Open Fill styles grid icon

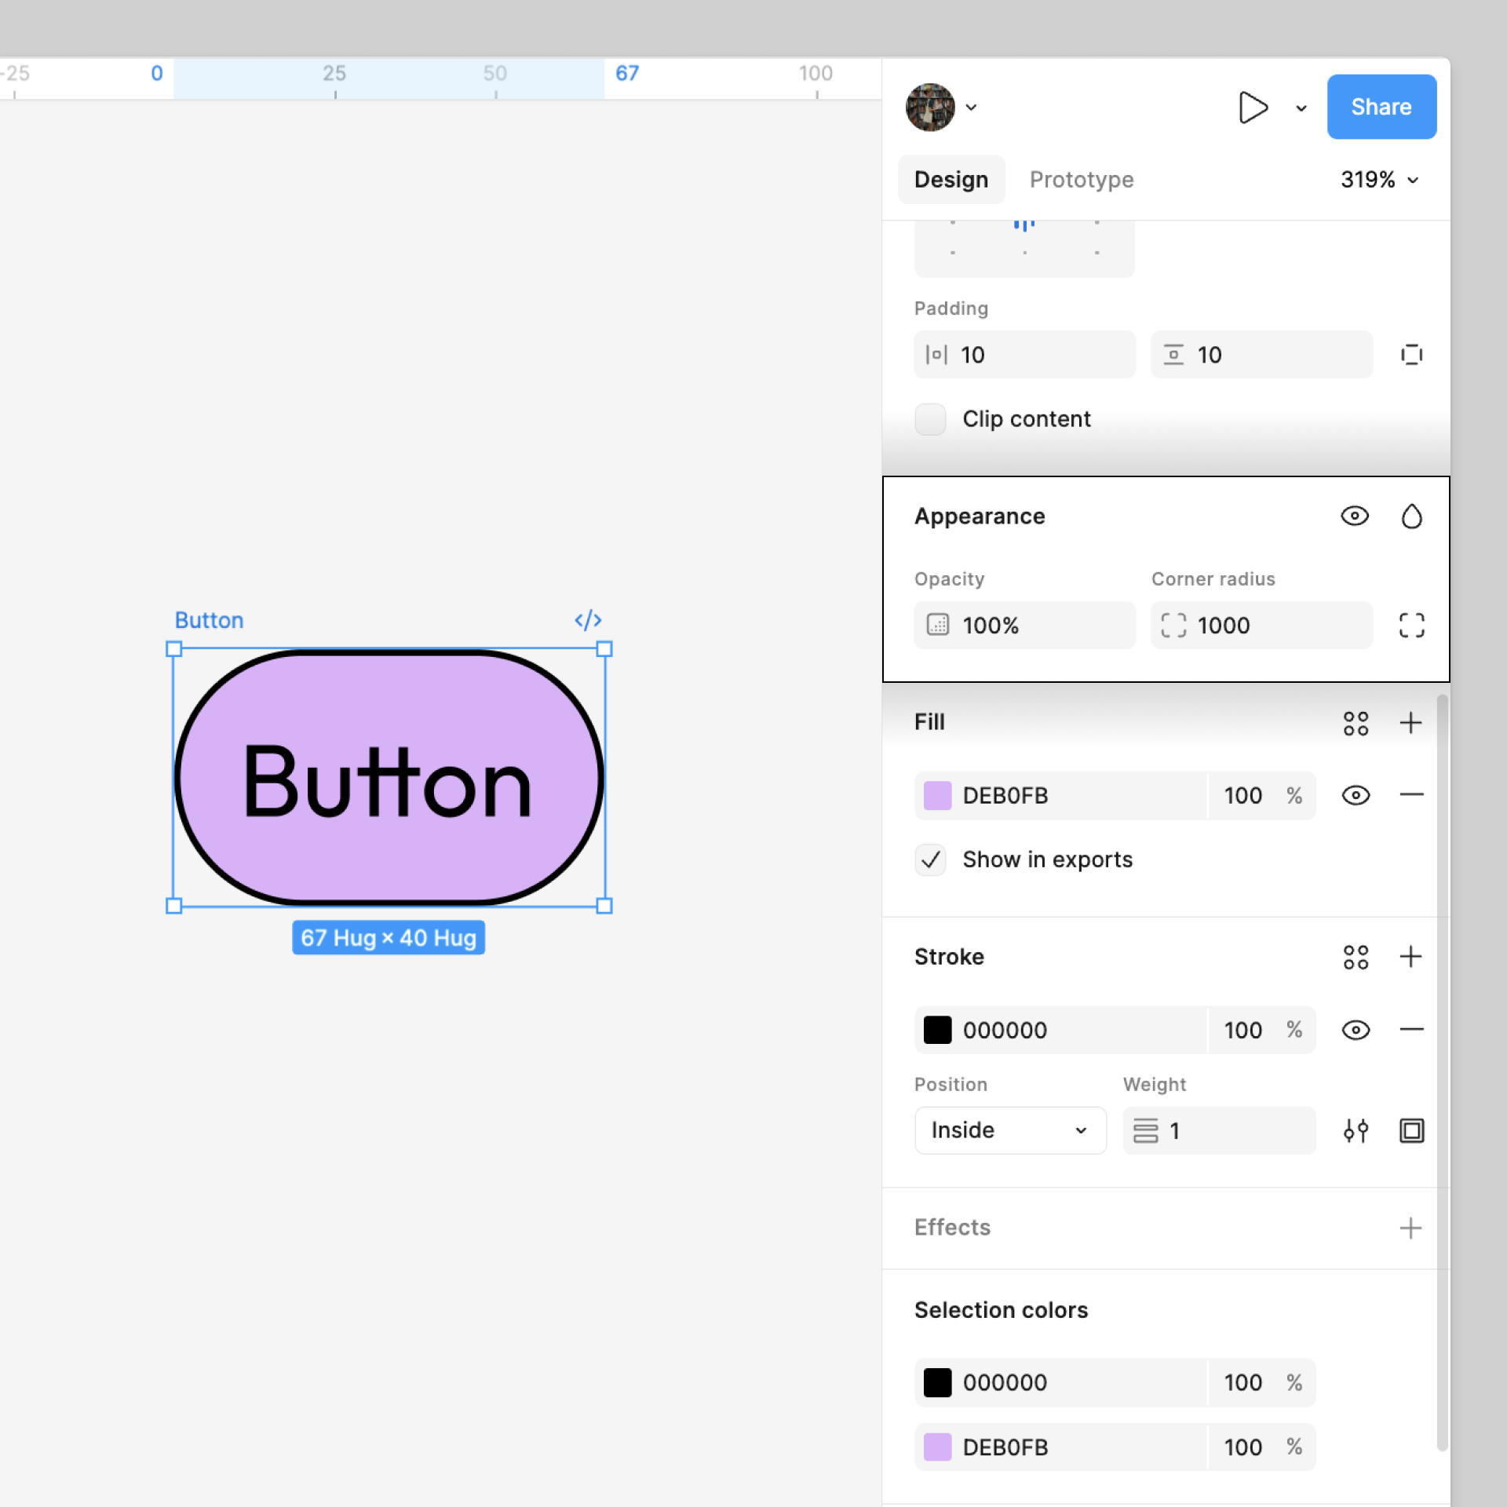(1355, 722)
